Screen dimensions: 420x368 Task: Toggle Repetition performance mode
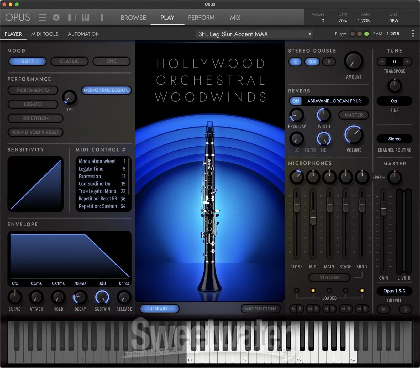tap(35, 118)
